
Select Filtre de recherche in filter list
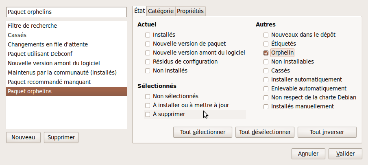point(33,26)
